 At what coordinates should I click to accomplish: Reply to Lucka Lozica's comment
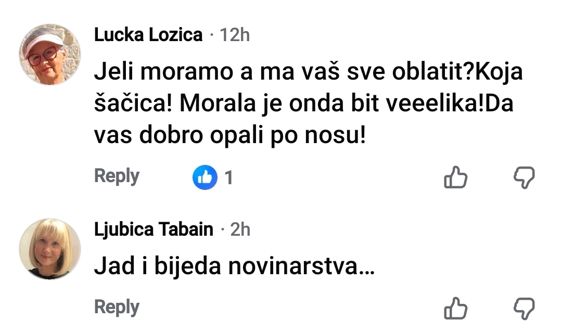117,176
